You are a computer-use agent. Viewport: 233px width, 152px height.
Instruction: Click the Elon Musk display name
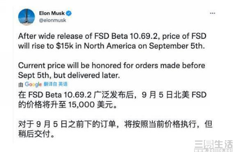click(52, 13)
